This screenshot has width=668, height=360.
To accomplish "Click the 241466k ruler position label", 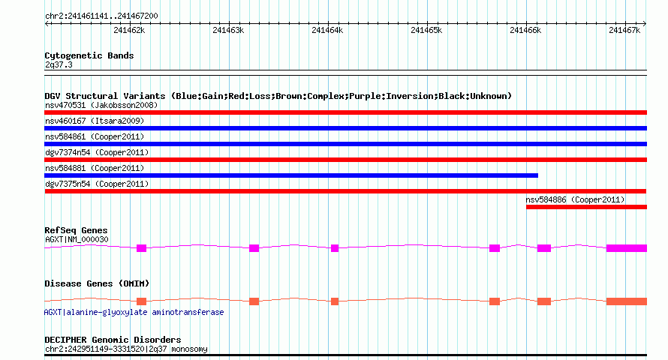I will coord(525,30).
